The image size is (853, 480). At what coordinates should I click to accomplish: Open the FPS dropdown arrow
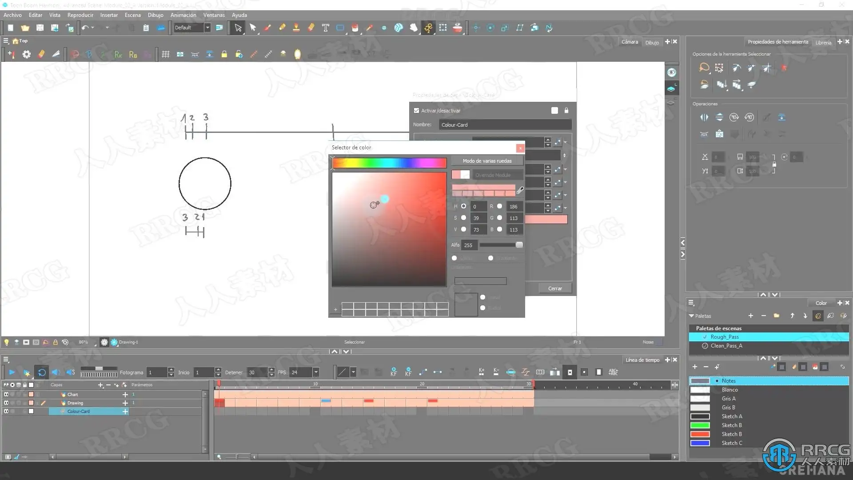(316, 372)
